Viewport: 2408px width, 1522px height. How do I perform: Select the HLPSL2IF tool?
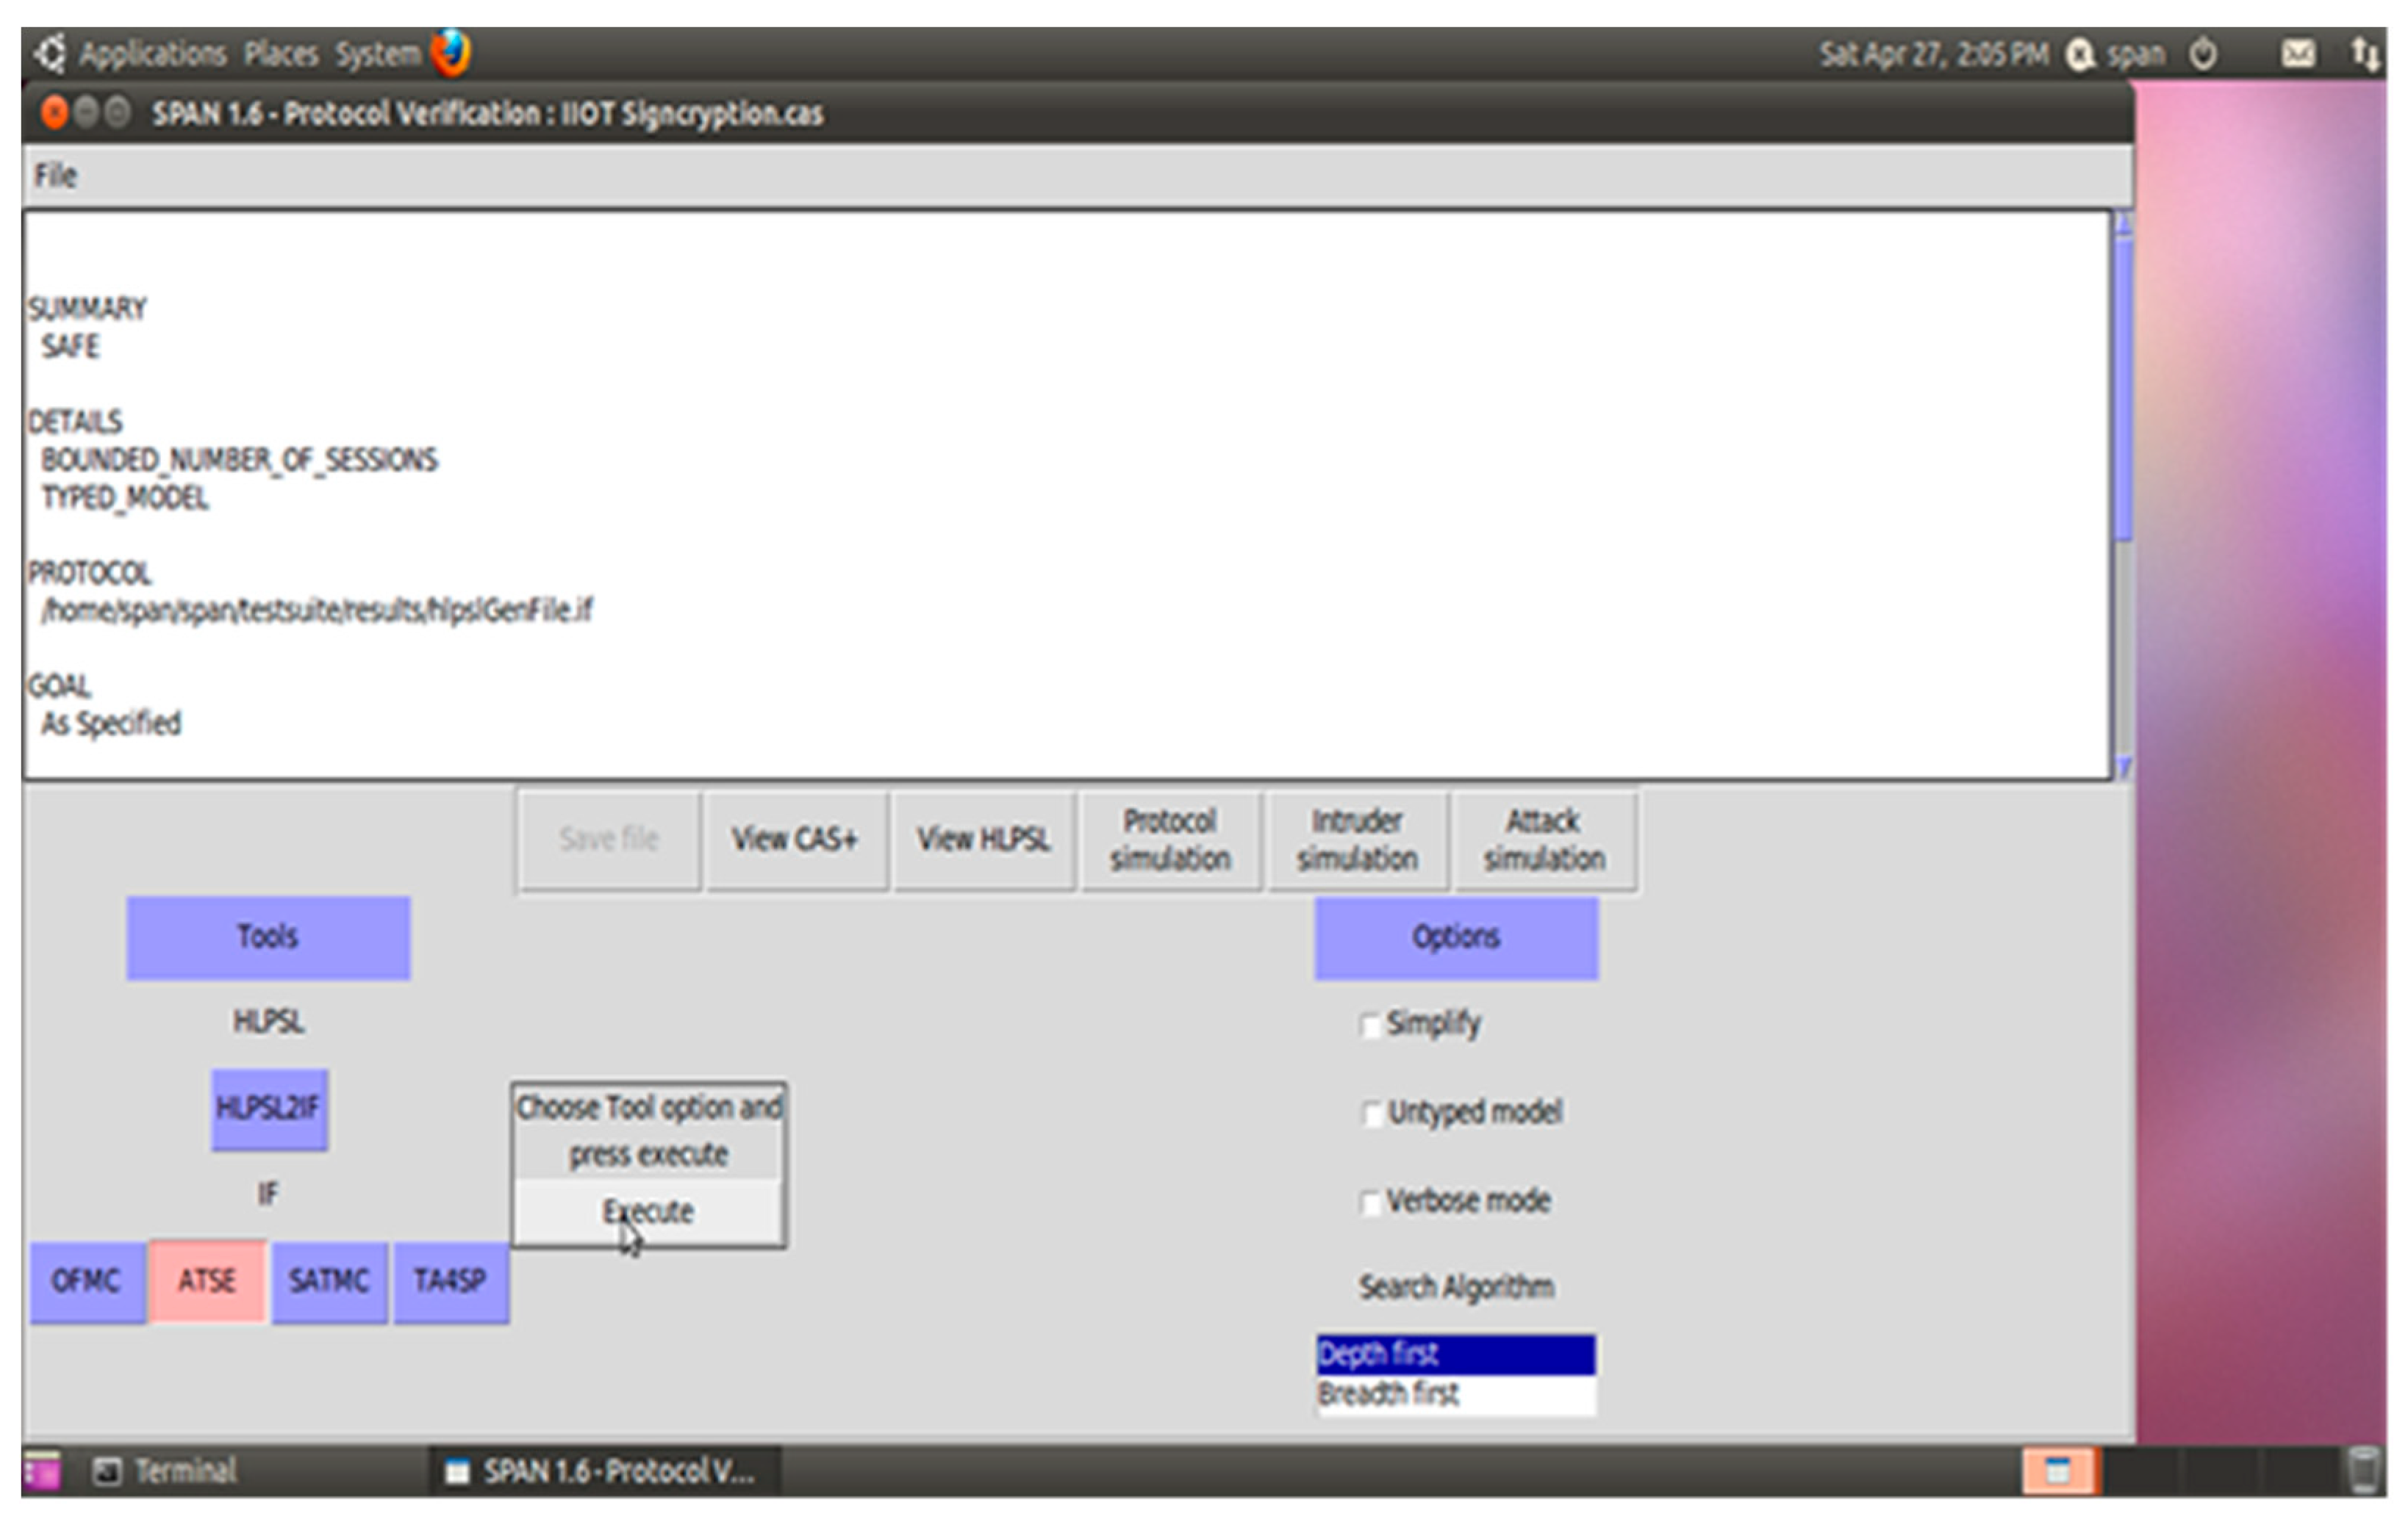coord(269,1109)
